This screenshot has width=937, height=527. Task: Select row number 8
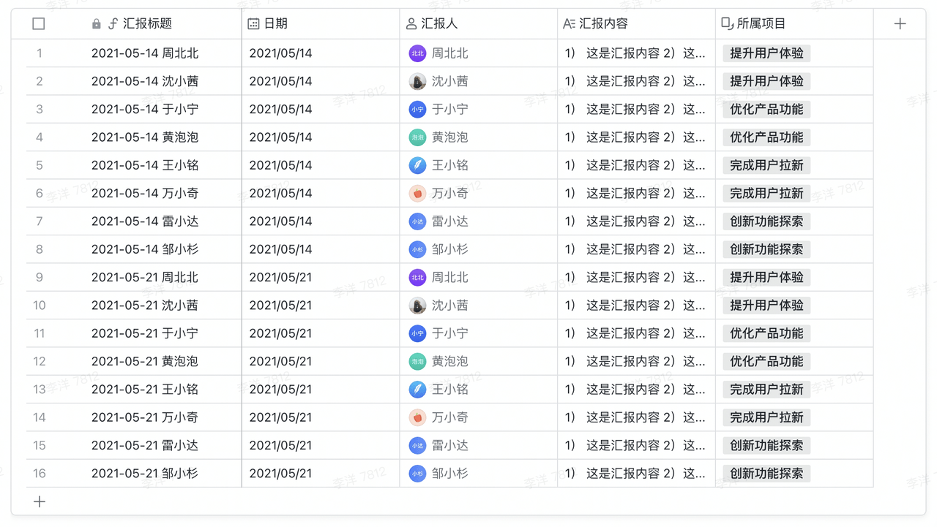coord(40,249)
